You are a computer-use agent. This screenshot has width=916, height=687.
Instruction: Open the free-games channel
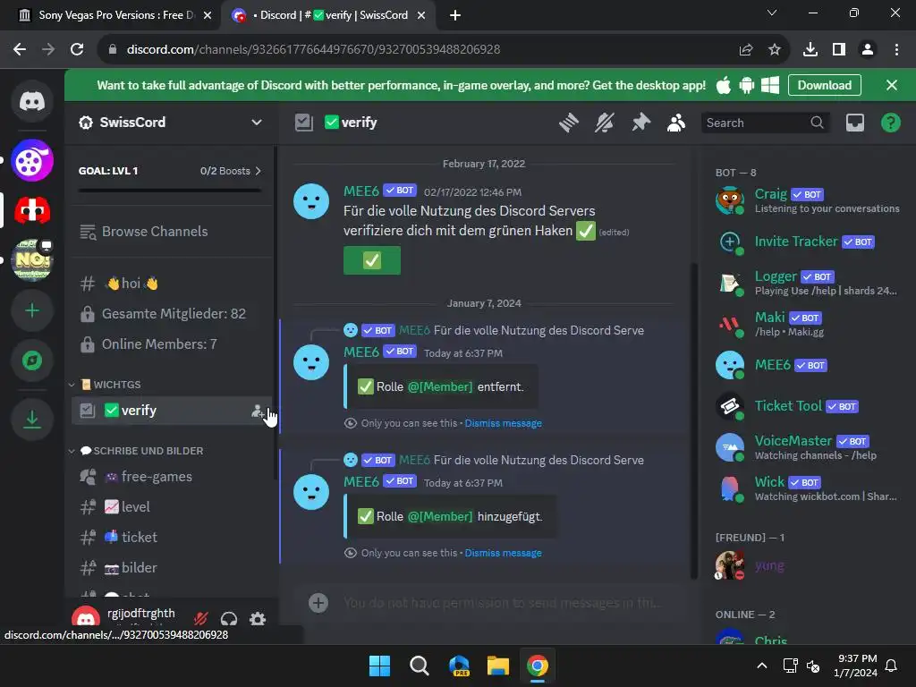coord(170,477)
